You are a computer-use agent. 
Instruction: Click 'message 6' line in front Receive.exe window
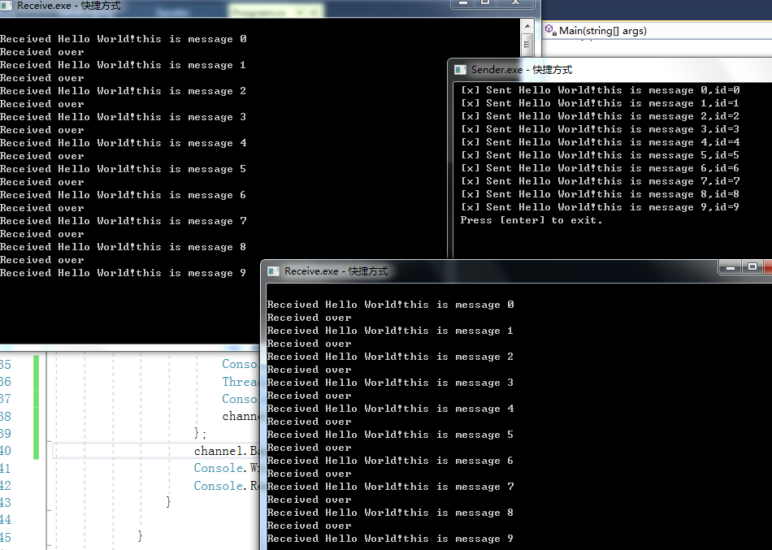(390, 461)
